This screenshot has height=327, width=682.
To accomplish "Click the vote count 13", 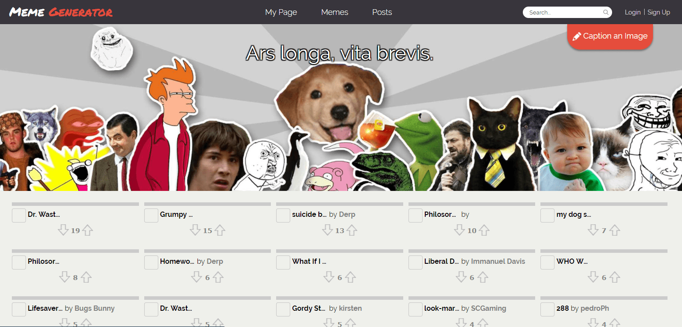I will (339, 230).
